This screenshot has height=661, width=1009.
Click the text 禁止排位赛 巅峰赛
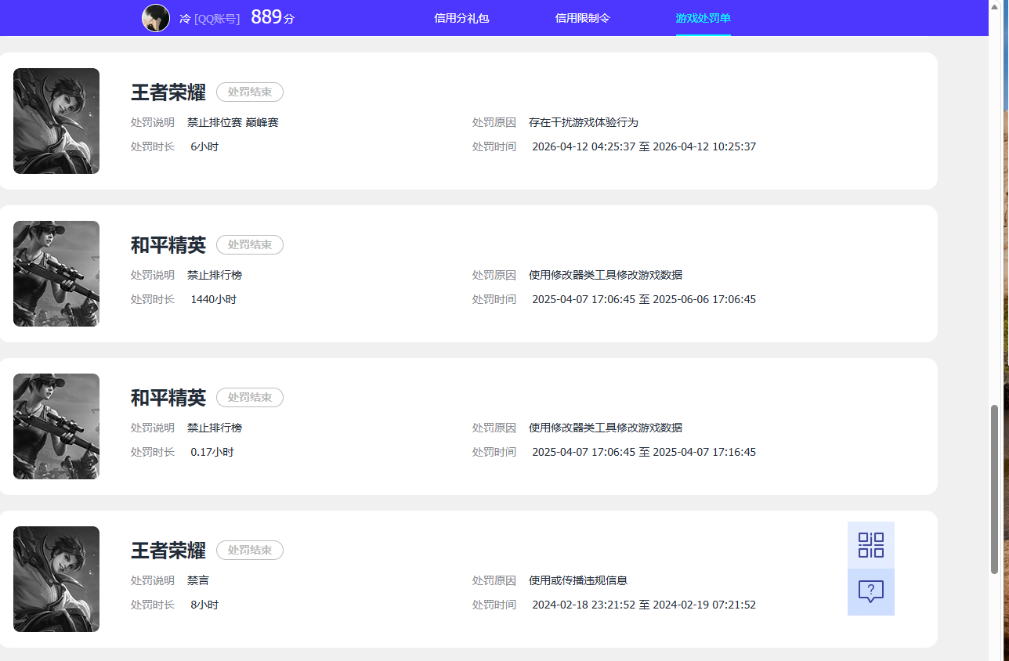coord(233,122)
